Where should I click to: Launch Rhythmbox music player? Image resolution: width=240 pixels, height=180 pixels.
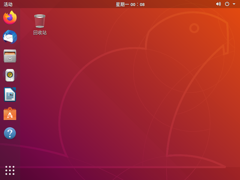(10, 75)
